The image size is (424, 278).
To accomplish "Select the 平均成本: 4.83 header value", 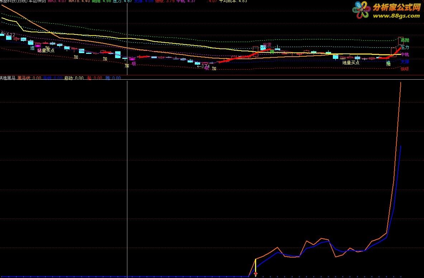I will click(x=233, y=1).
